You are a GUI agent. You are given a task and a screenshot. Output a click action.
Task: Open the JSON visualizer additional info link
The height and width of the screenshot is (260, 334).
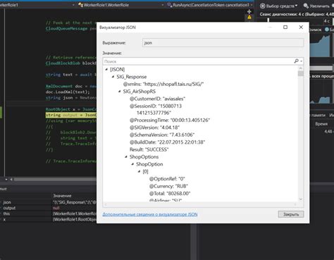pos(150,214)
